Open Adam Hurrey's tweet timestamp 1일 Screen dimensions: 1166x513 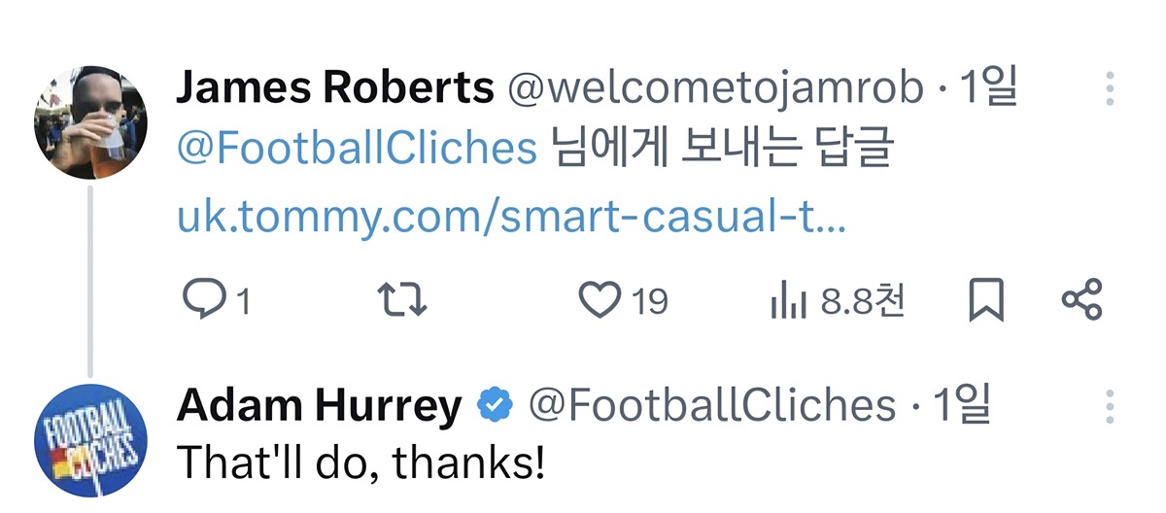pos(962,407)
